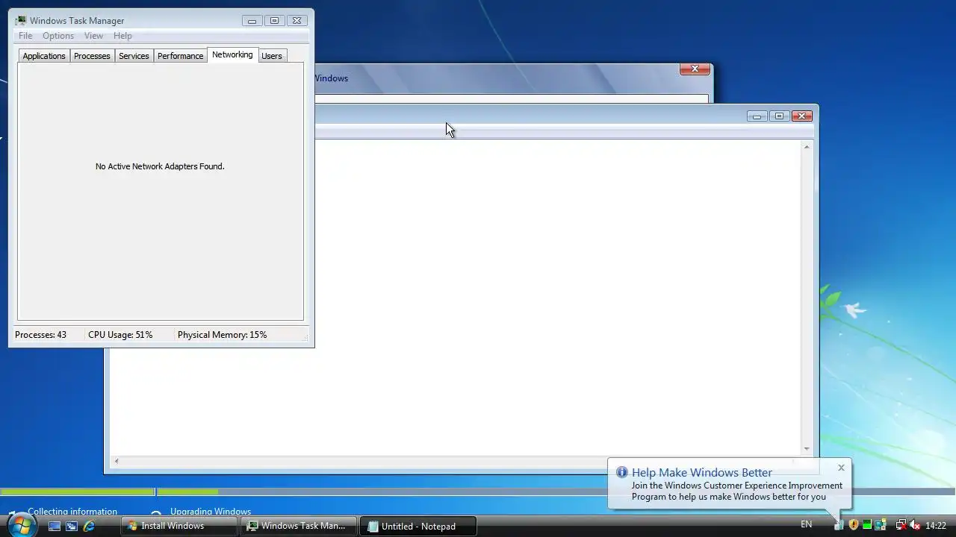Click muted volume speaker tray icon
The image size is (956, 537).
pos(915,524)
